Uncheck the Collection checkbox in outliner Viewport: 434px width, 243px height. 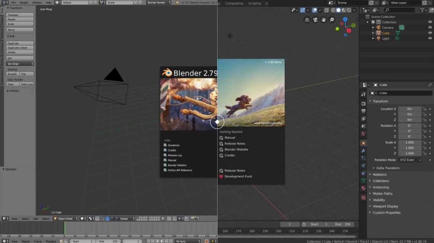pos(373,22)
